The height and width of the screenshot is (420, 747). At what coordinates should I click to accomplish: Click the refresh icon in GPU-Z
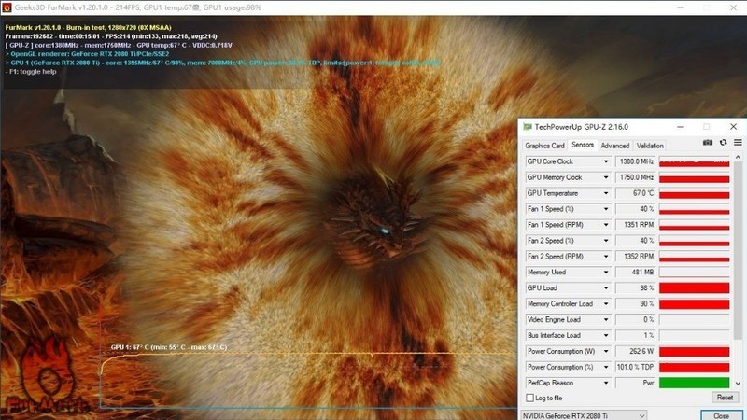(723, 143)
